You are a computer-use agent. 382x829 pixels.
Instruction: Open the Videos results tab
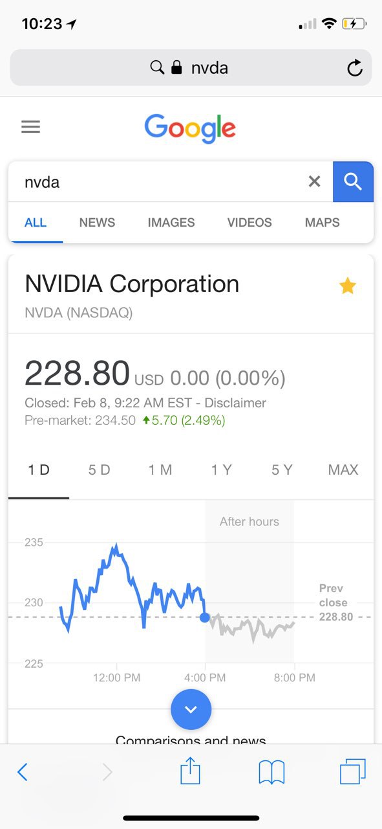pos(249,222)
